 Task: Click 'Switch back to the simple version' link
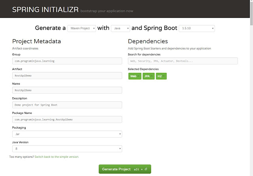(57, 157)
